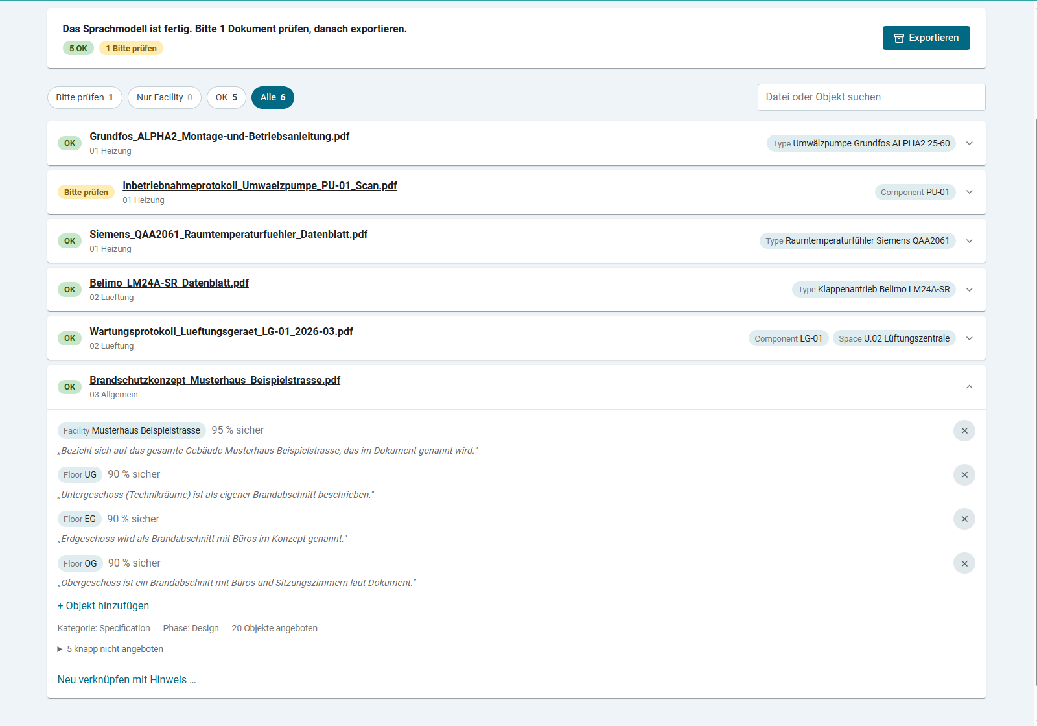Viewport: 1037px width, 726px height.
Task: Open Brandschutzkonzept Musterhaus Beispielstrasse PDF link
Action: click(215, 380)
